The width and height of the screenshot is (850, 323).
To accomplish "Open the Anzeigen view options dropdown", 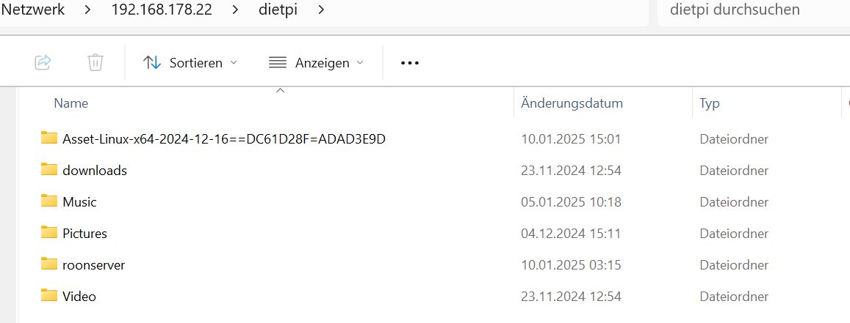I will tap(317, 63).
